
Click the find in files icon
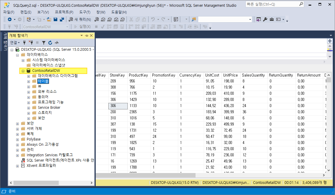(194, 19)
